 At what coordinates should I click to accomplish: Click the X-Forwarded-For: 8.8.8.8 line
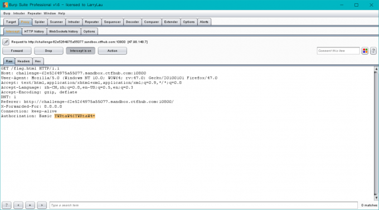pos(31,107)
